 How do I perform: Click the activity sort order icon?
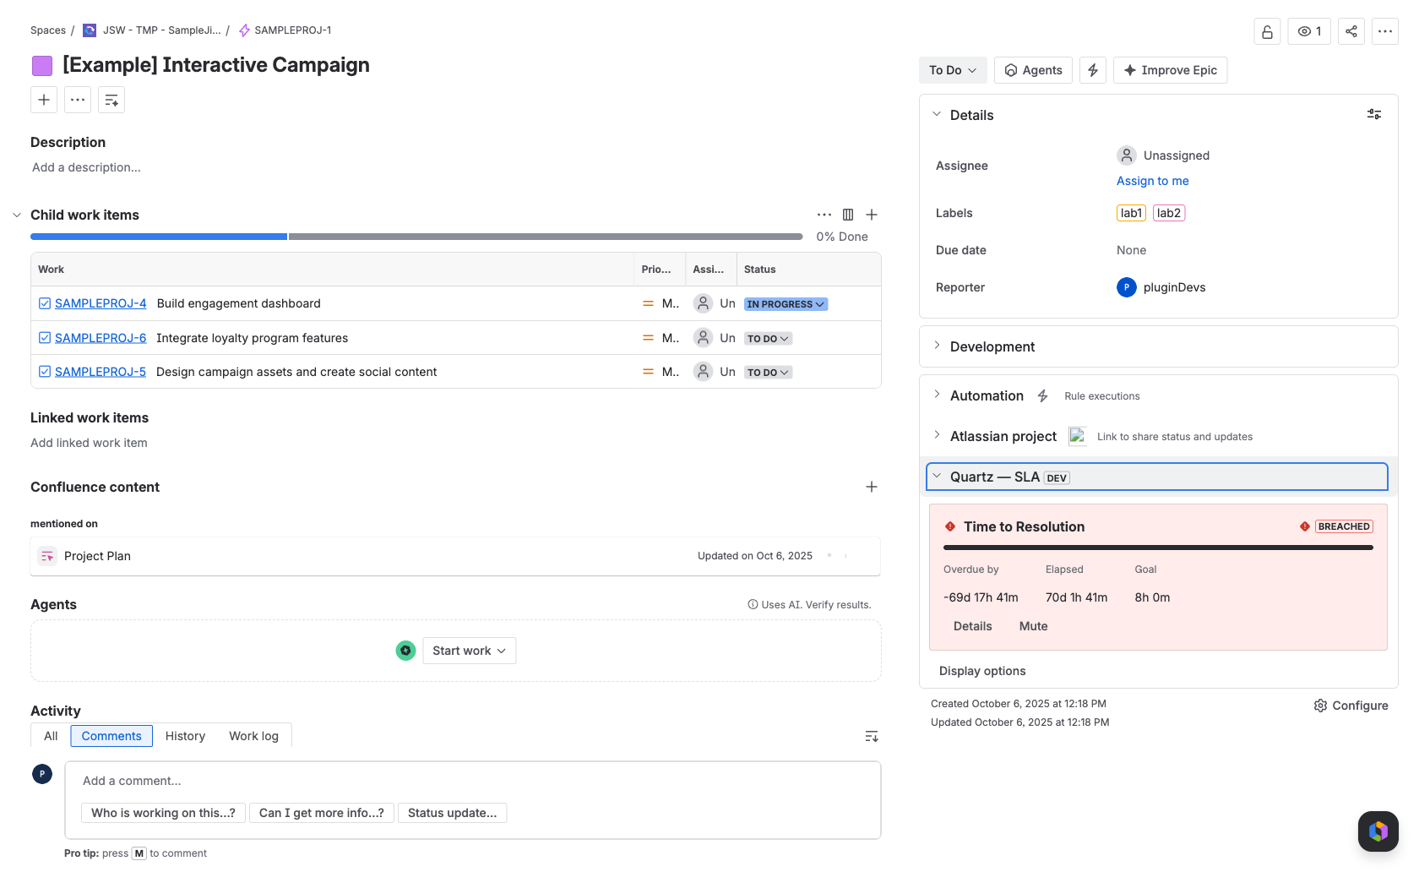click(x=872, y=737)
